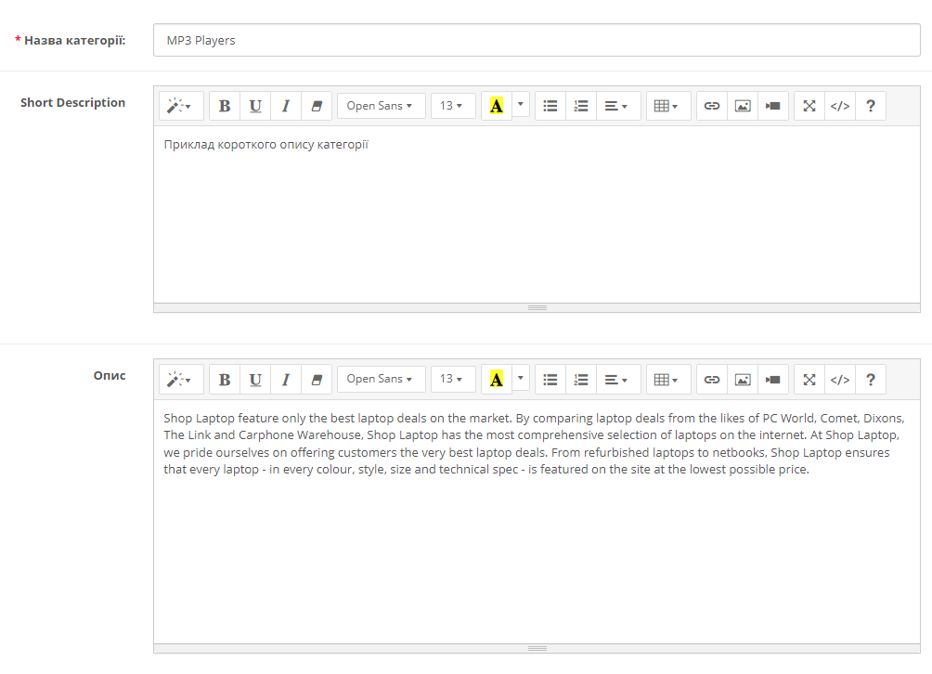Apply yellow highlight color in Short Description toolbar
932x674 pixels.
coord(497,106)
